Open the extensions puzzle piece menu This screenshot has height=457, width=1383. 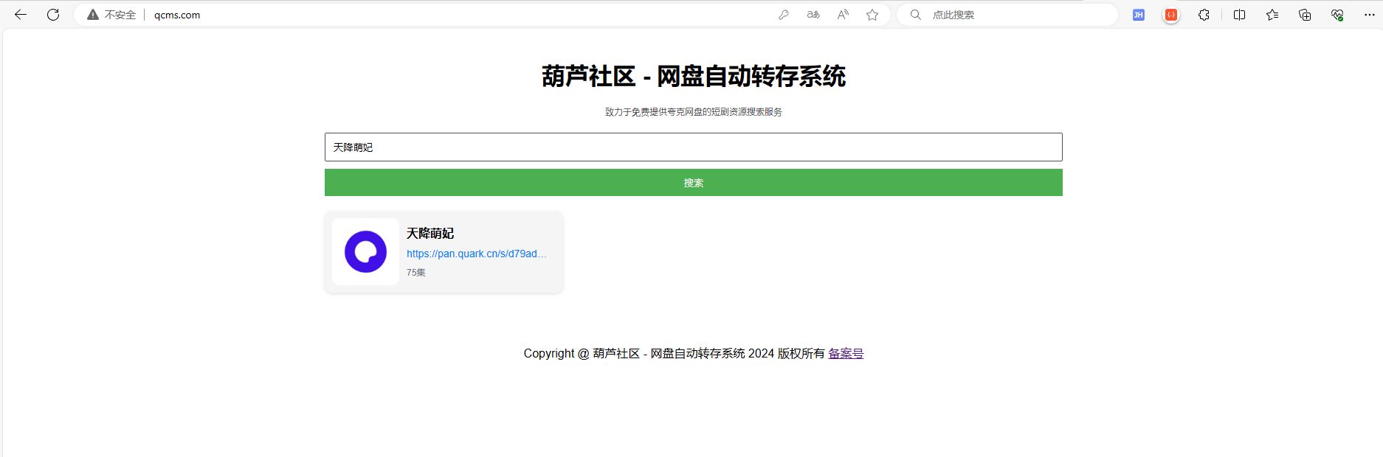click(1204, 15)
